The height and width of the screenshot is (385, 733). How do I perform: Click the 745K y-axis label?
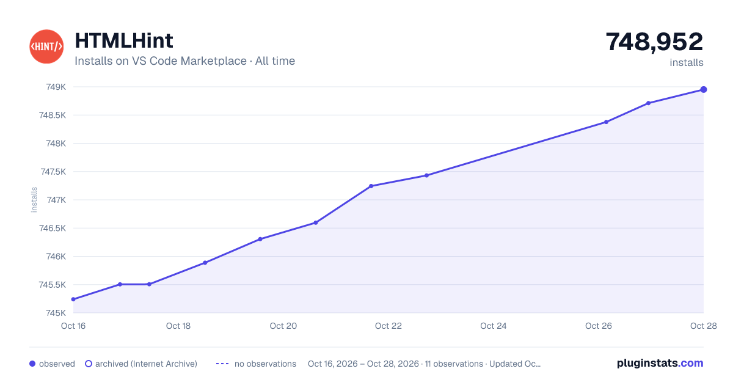56,313
